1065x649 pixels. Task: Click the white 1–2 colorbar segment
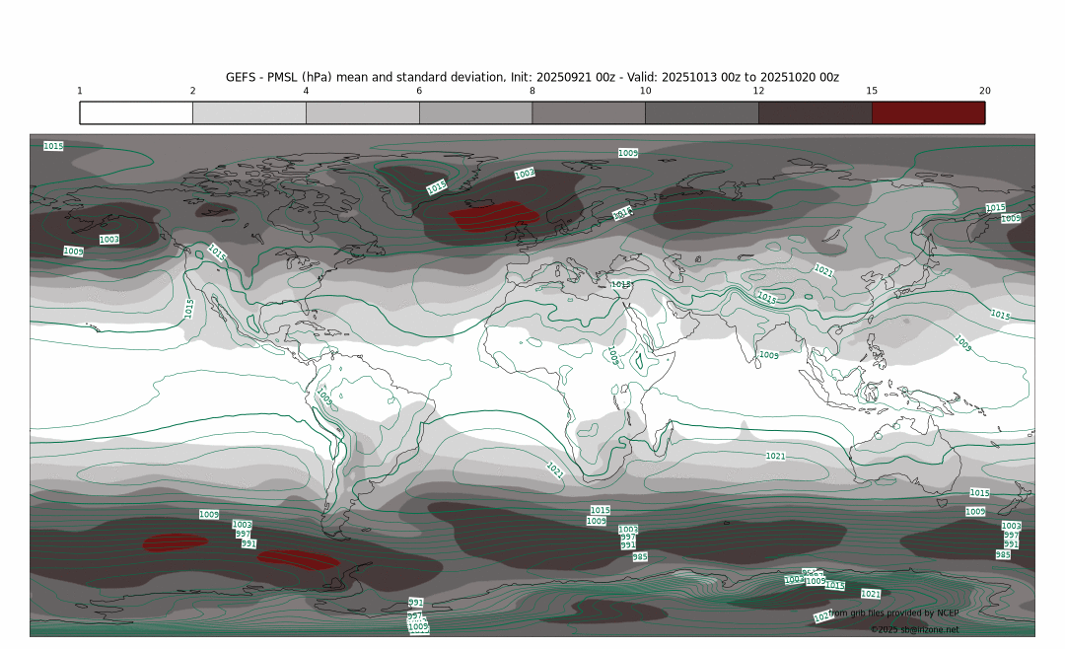coord(136,112)
